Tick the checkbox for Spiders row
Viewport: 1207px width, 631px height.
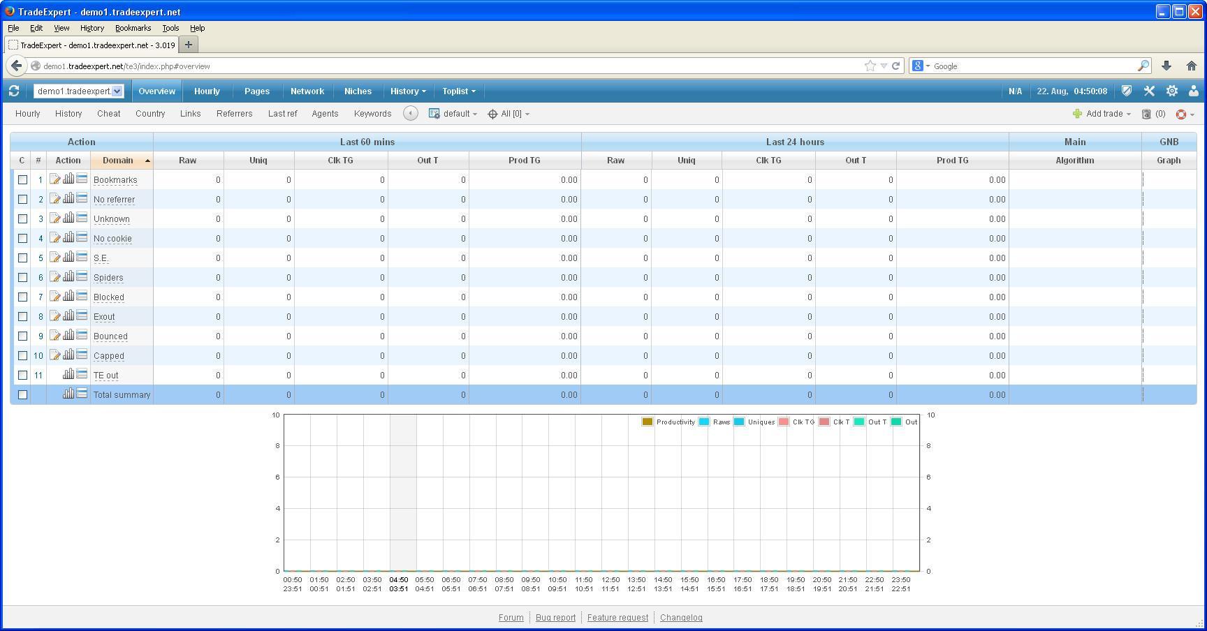click(x=22, y=277)
